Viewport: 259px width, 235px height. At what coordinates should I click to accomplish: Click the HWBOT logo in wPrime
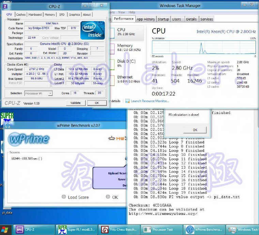pos(117,138)
